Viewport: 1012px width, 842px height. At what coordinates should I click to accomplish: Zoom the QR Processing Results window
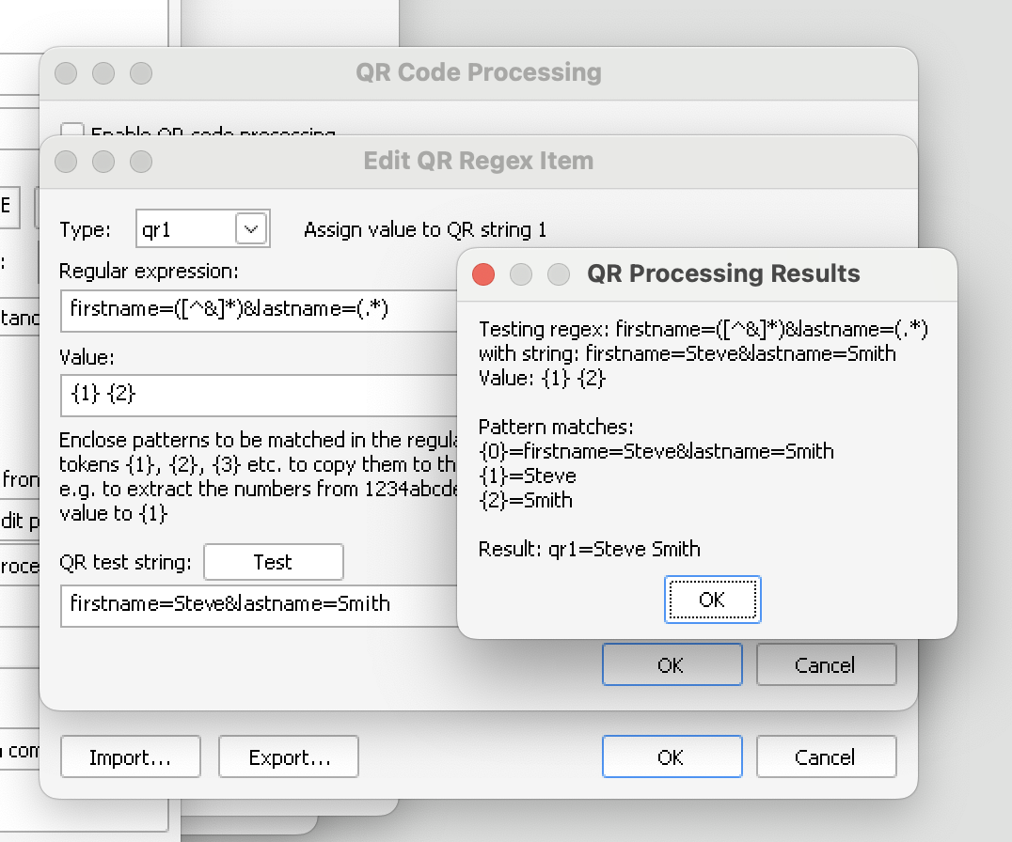point(559,274)
